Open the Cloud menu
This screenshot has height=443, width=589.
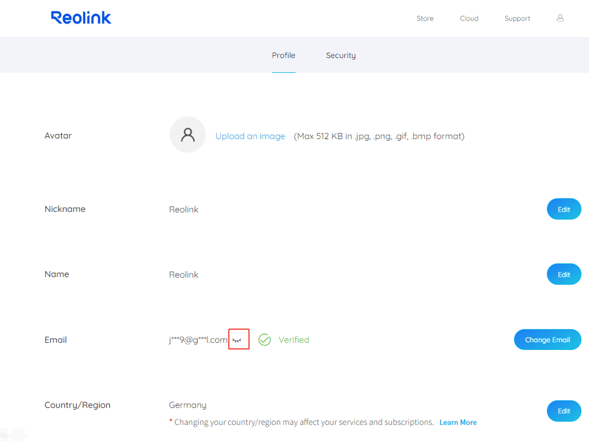[x=469, y=19]
